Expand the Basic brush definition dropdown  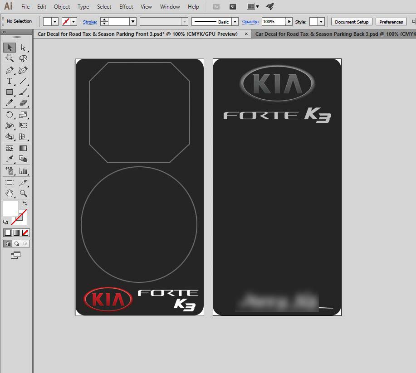235,22
